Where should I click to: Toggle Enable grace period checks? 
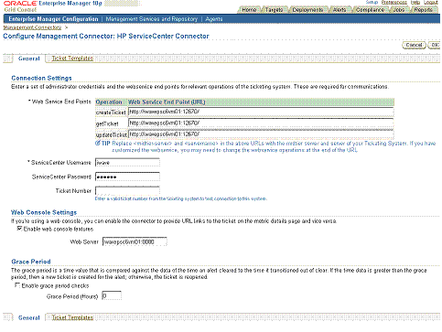pos(17,285)
